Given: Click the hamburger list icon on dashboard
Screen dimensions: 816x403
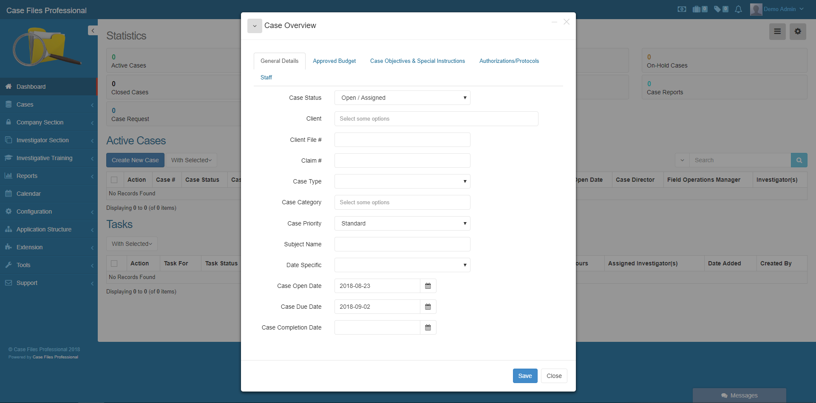Looking at the screenshot, I should (x=777, y=31).
